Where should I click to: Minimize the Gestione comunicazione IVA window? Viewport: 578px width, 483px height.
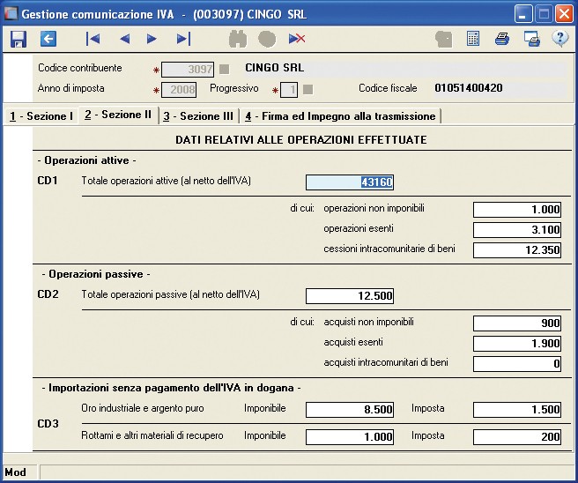[x=523, y=14]
